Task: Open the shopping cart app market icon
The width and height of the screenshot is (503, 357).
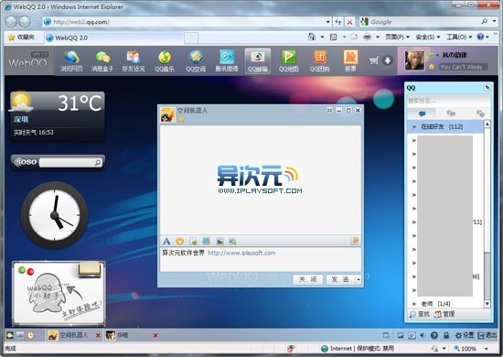Action: point(374,60)
